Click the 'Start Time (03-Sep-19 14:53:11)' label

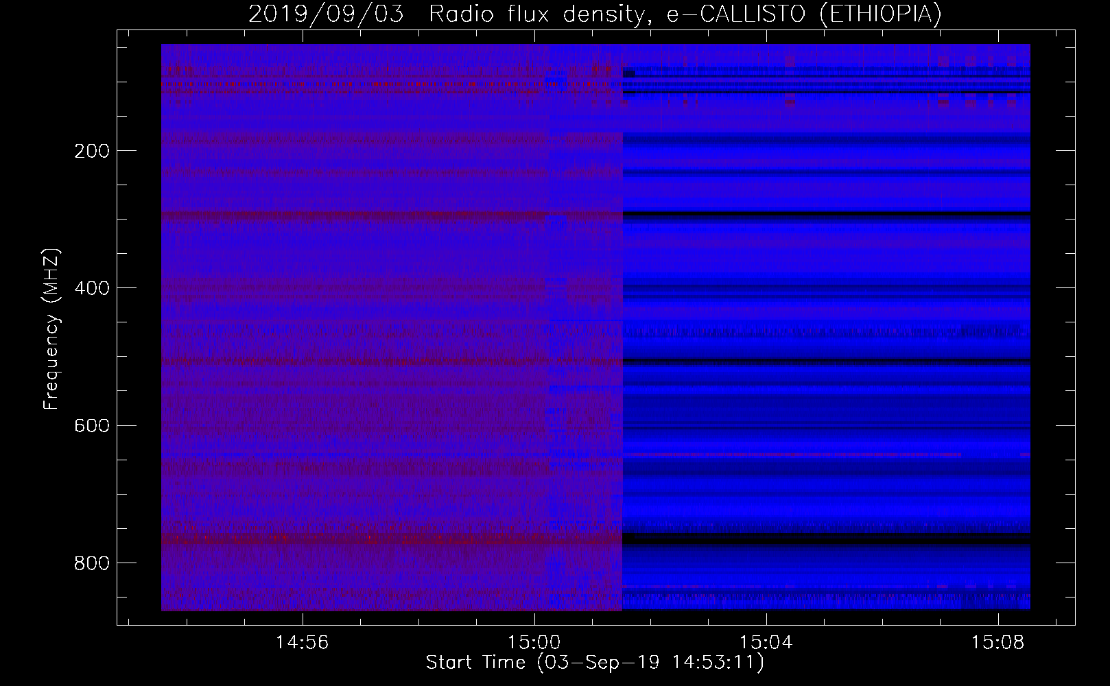point(595,663)
